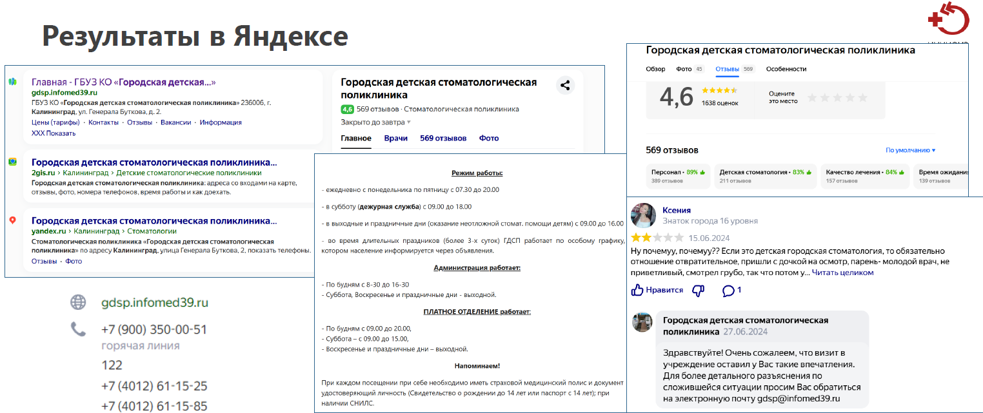
Task: Click the 'Напоминаем!' heading
Action: pyautogui.click(x=477, y=365)
